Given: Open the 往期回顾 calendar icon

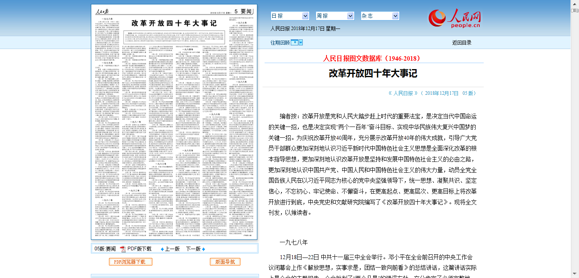Looking at the screenshot, I should pyautogui.click(x=294, y=43).
